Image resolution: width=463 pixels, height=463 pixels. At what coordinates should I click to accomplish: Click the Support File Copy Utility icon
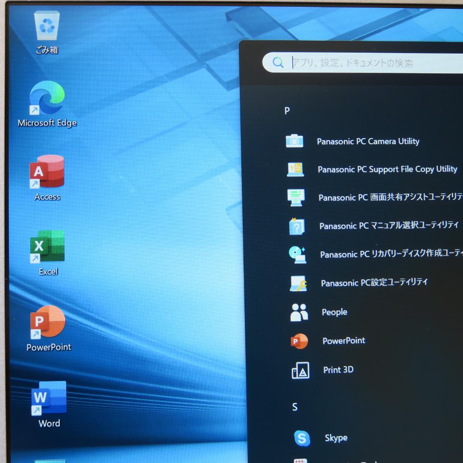coord(295,169)
